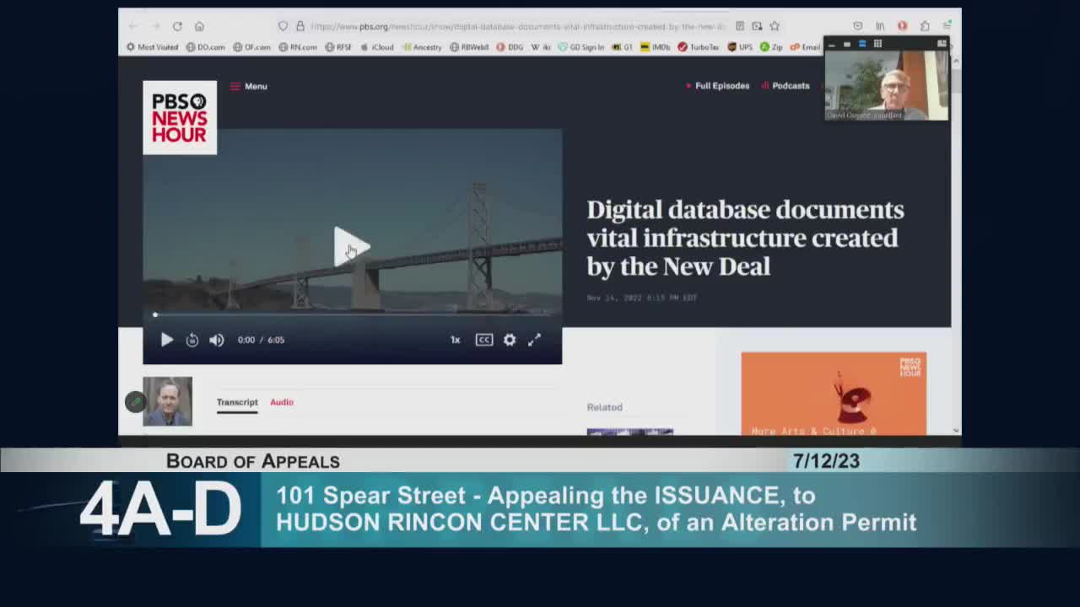The height and width of the screenshot is (607, 1080).
Task: Select the CC closed captions icon
Action: click(x=483, y=340)
